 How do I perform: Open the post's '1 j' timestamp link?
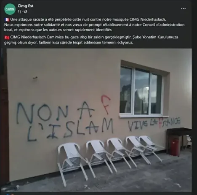19,11
